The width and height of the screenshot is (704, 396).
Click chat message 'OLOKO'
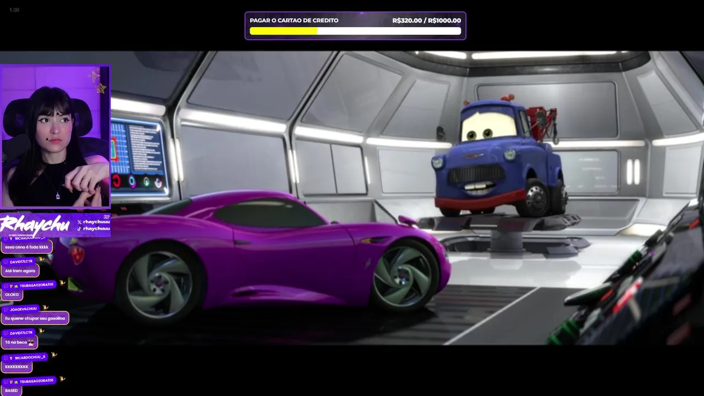[12, 294]
